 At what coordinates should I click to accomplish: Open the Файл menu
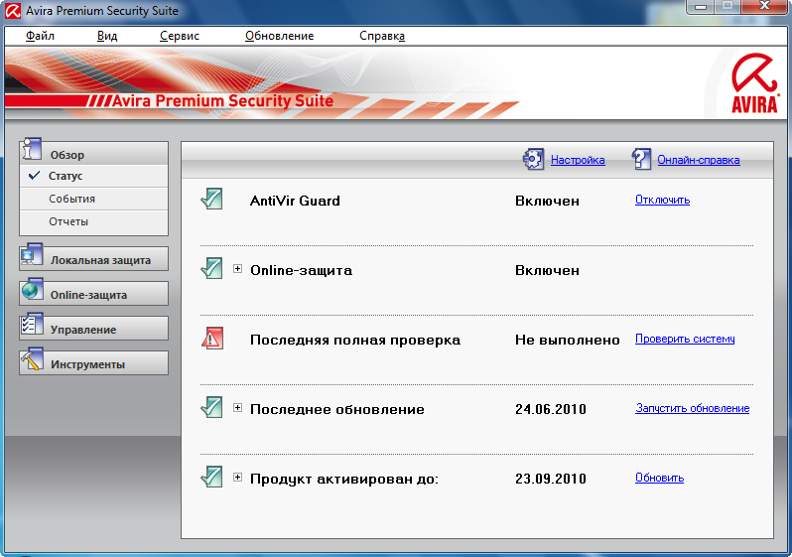coord(40,36)
